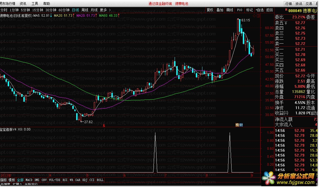Image resolution: width=319 pixels, height=187 pixels.
Task: Click the 复权 toolbar button
Action: (210, 10)
